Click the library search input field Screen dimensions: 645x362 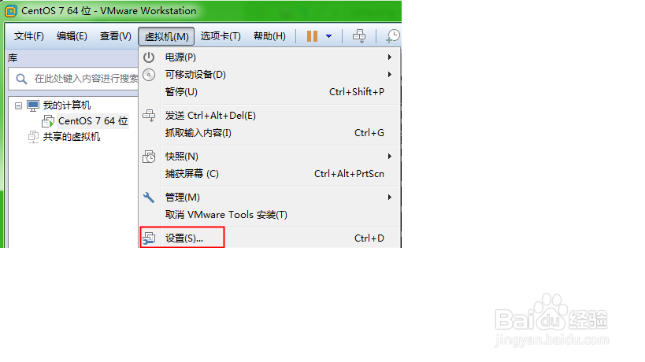[73, 79]
